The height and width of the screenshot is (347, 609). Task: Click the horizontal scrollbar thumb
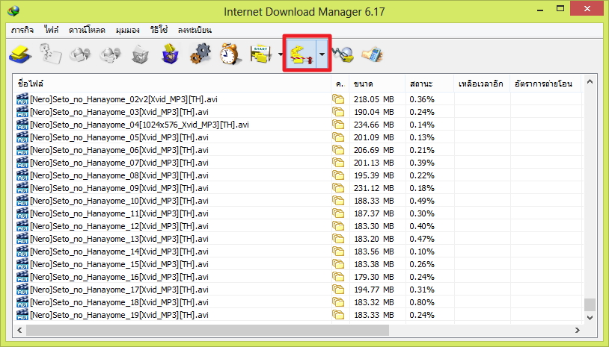207,330
